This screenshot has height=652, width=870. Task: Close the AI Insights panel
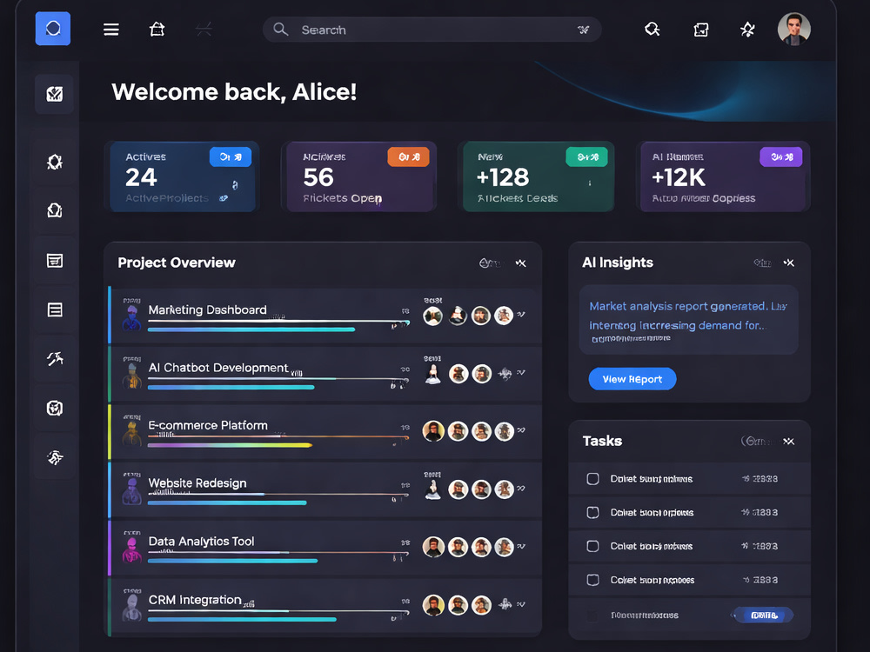point(788,263)
